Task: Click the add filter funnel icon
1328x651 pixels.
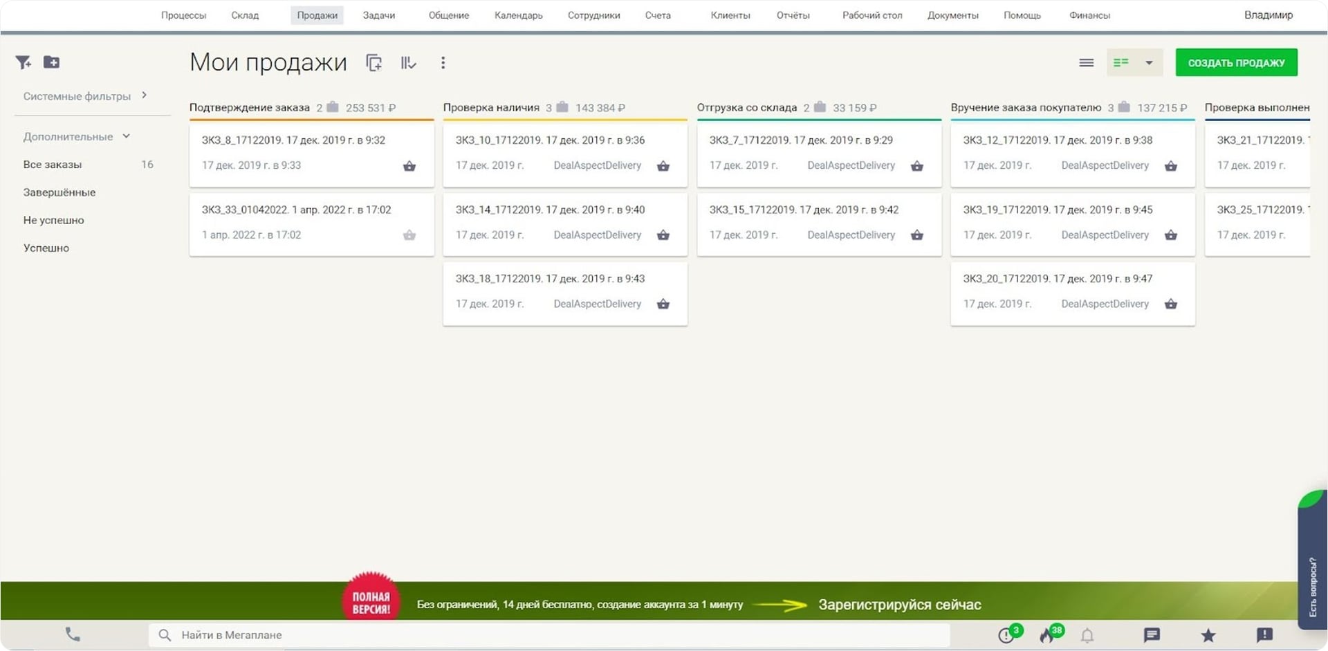Action: pos(23,63)
